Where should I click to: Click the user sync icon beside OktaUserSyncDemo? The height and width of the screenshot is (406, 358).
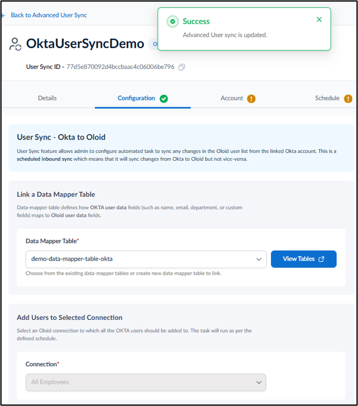[15, 44]
